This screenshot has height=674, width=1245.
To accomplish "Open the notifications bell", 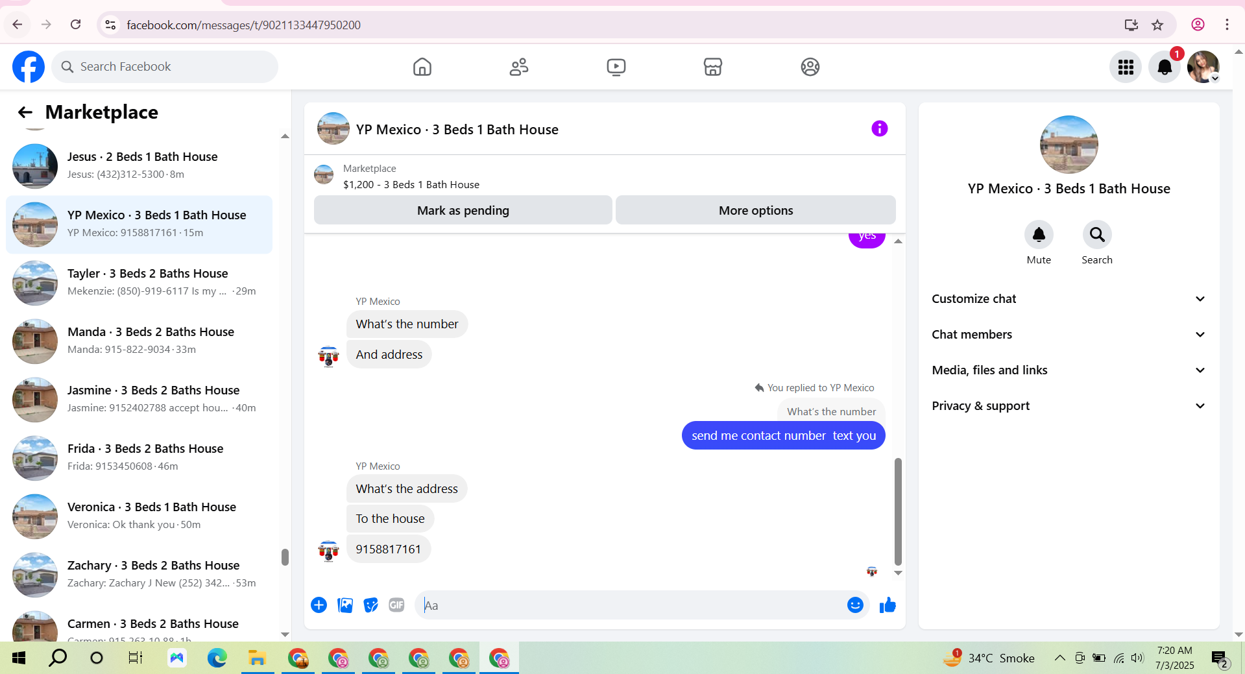I will pyautogui.click(x=1165, y=67).
